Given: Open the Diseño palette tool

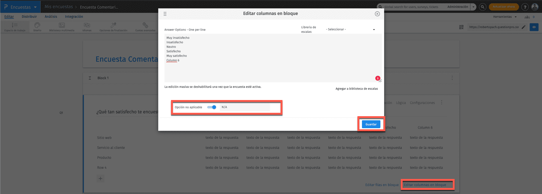Looking at the screenshot, I should click(x=37, y=27).
